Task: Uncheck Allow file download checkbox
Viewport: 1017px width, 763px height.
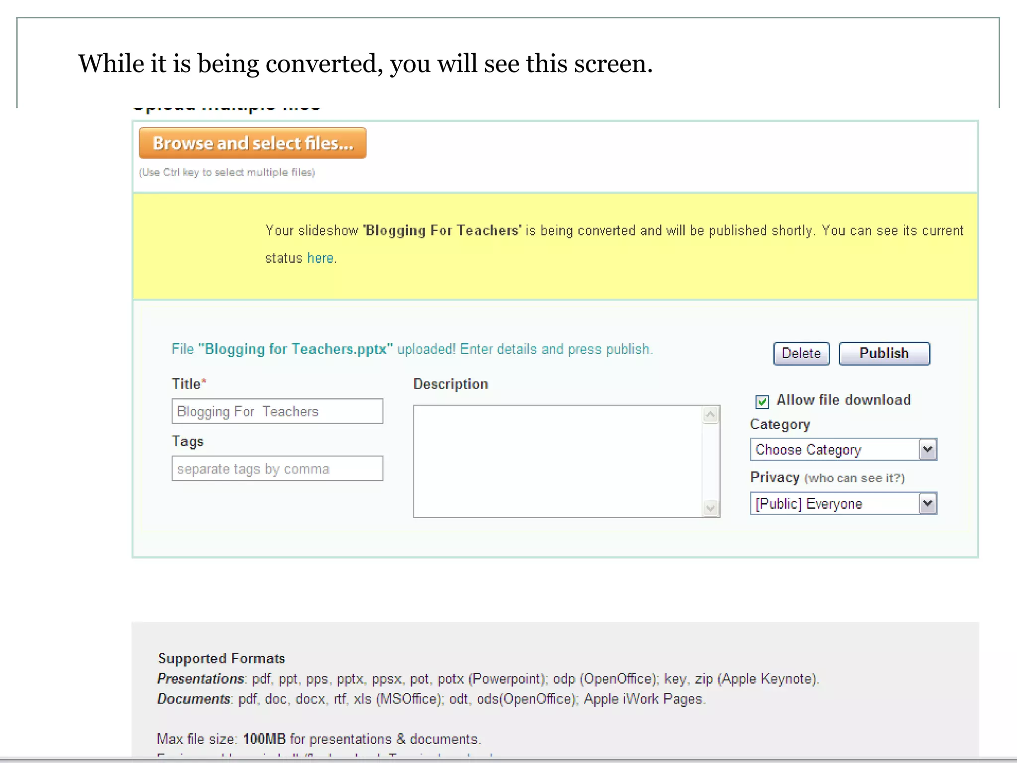Action: [762, 401]
